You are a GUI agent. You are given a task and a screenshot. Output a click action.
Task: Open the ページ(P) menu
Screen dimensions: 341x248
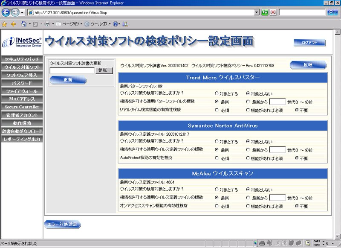click(x=69, y=24)
